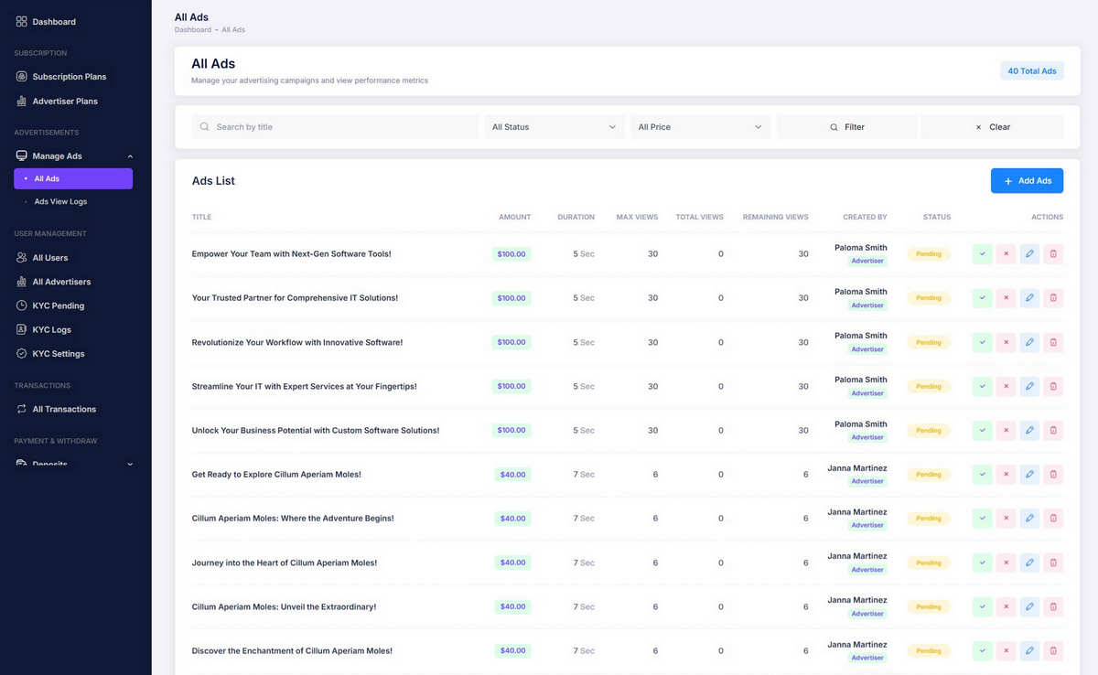Viewport: 1098px width, 675px height.
Task: Reject the 'Your Trusted Partner' ad with X icon
Action: pyautogui.click(x=1006, y=297)
